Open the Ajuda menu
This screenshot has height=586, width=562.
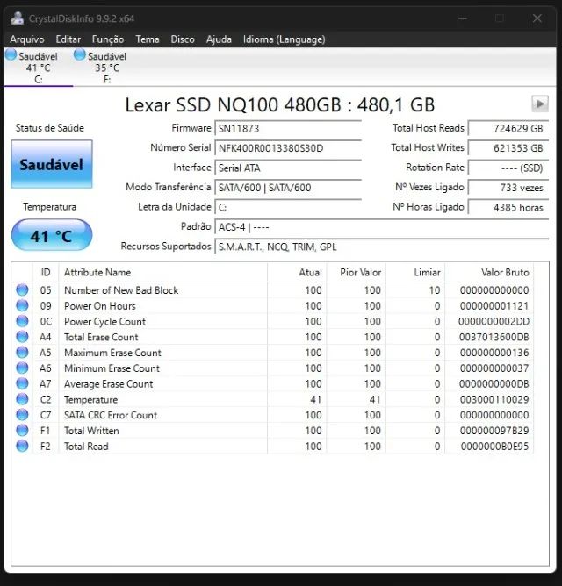point(219,39)
